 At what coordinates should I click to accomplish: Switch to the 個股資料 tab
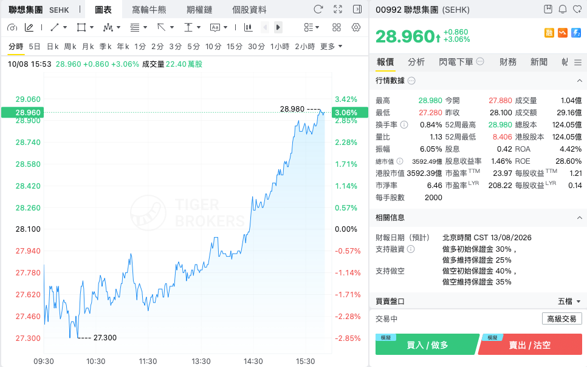[x=249, y=10]
